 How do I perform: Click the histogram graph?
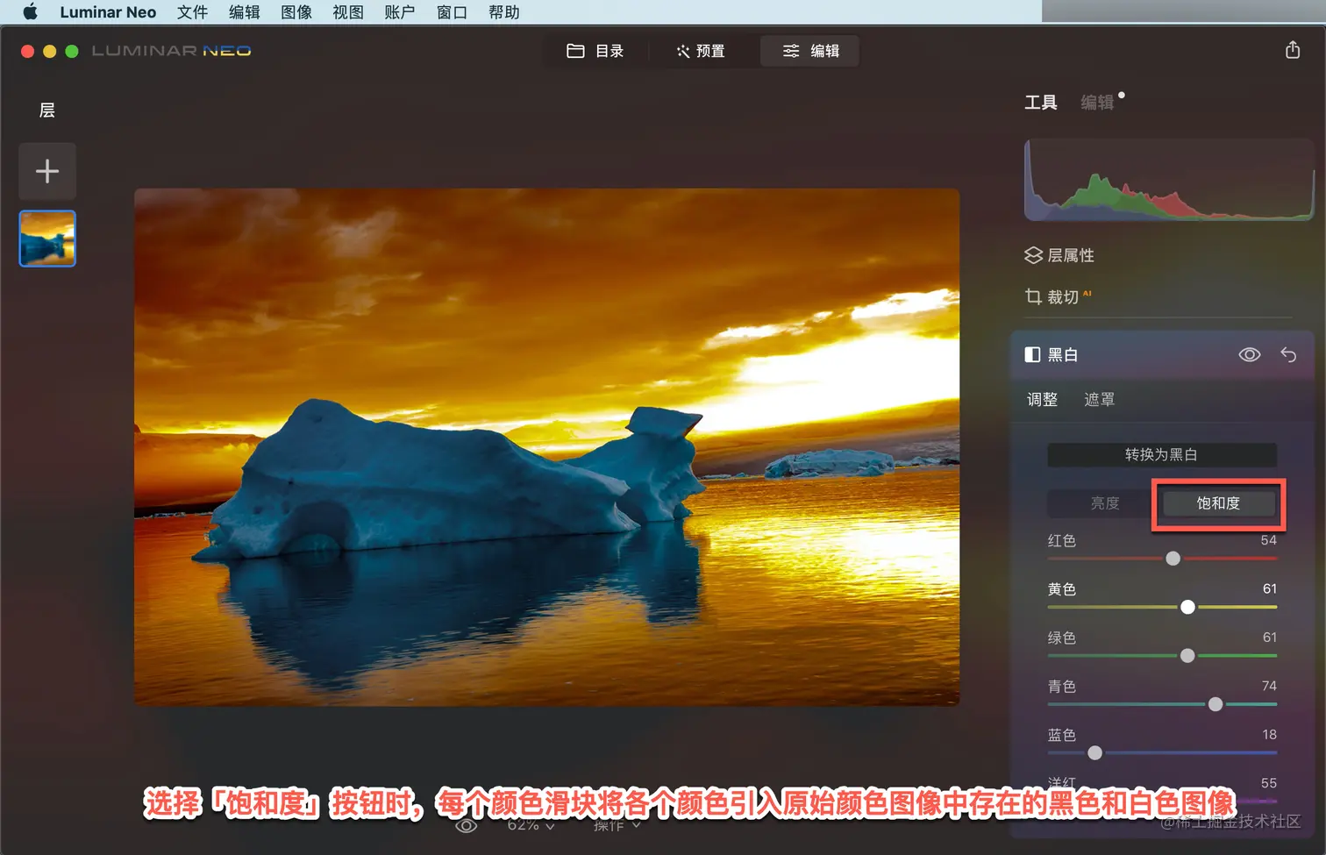[x=1169, y=180]
